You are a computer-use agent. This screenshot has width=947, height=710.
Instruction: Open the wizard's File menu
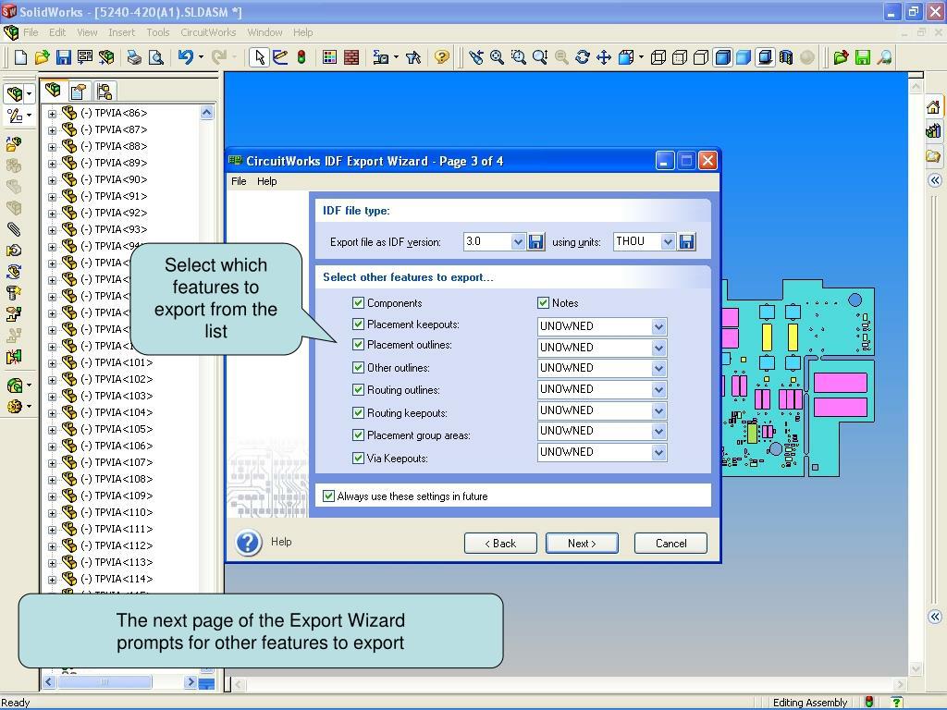point(239,181)
